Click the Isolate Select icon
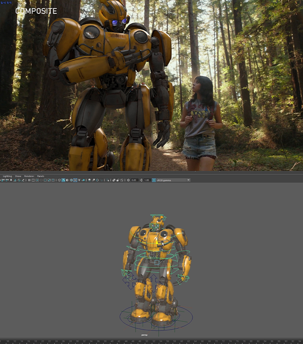This screenshot has width=303, height=344. point(108,180)
